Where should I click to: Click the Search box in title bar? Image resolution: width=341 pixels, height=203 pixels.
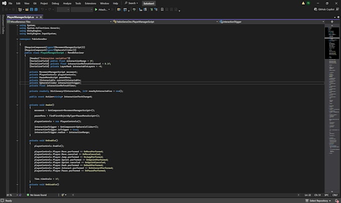(131, 3)
